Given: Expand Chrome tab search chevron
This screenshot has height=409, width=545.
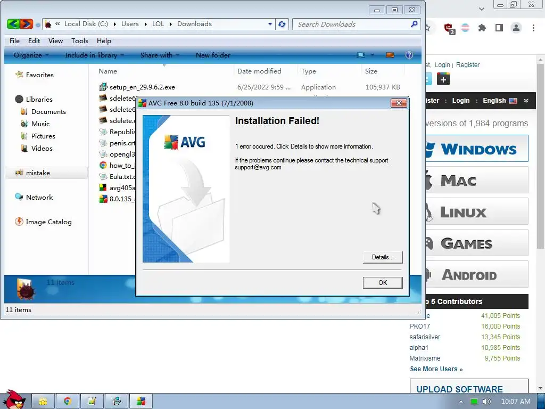Looking at the screenshot, I should tap(481, 9).
